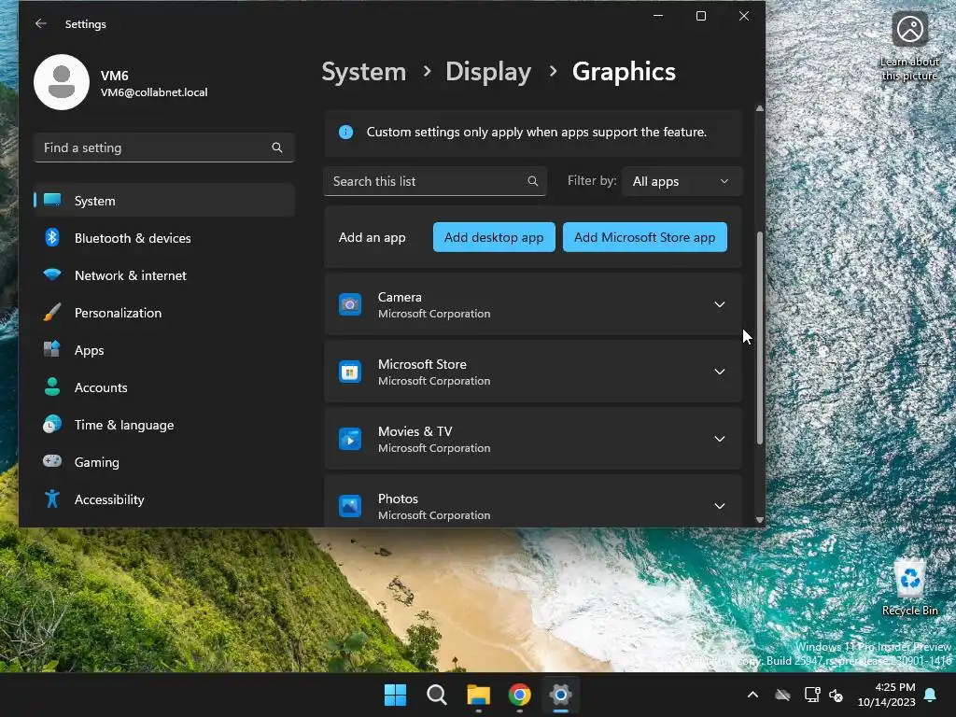Click Add desktop app button
This screenshot has width=956, height=717.
494,237
